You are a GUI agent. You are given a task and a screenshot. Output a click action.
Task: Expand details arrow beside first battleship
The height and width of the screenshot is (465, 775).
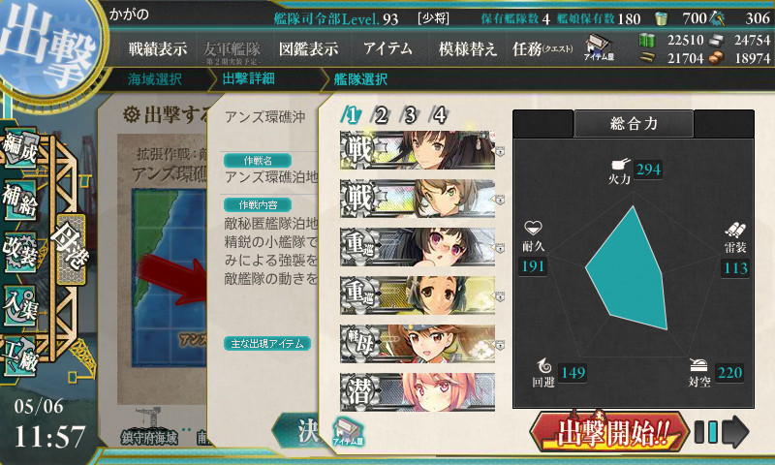(x=500, y=151)
